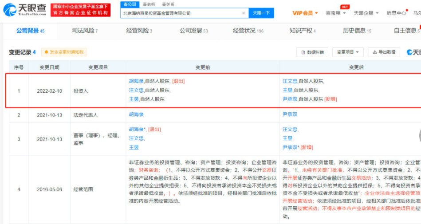The height and width of the screenshot is (224, 421).
Task: Click the data correction document icon
Action: [x=303, y=52]
